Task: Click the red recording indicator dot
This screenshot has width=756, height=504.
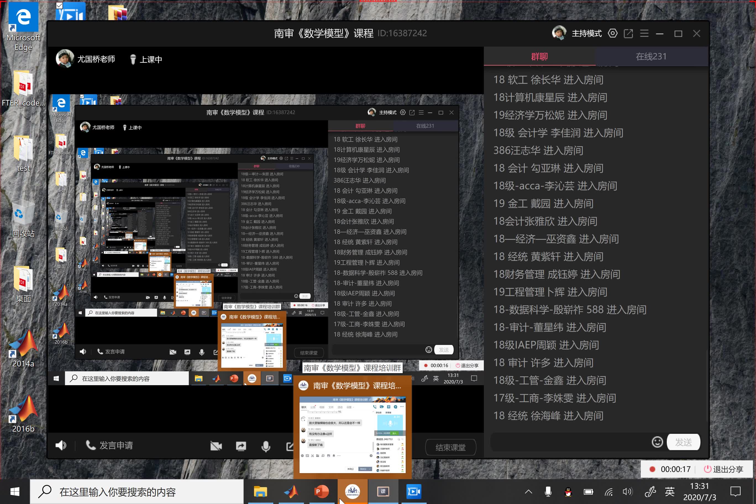Action: (652, 469)
